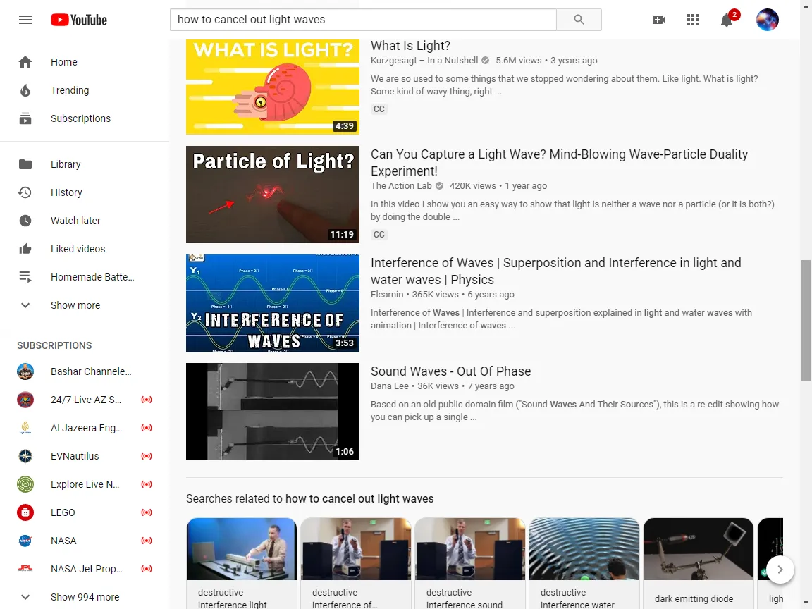The height and width of the screenshot is (609, 812).
Task: Click the History clock-arrow icon
Action: pos(25,192)
